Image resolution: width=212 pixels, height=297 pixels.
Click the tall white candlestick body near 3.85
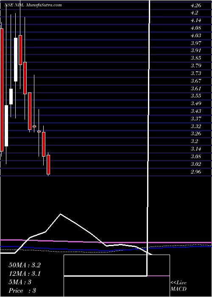pos(16,60)
